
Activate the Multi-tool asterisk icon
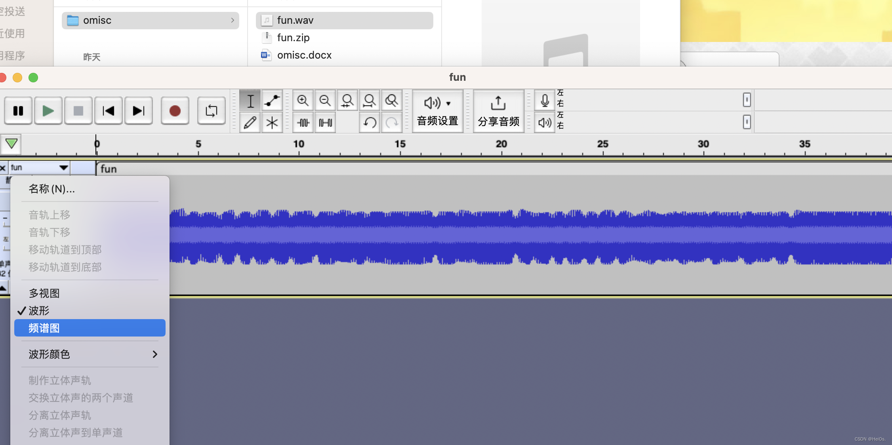click(272, 122)
